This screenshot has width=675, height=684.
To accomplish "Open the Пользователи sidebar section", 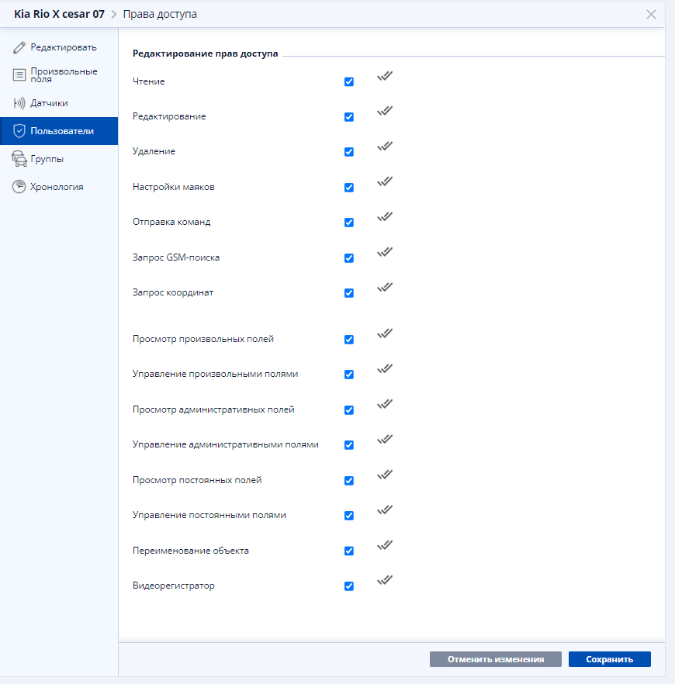I will (59, 131).
